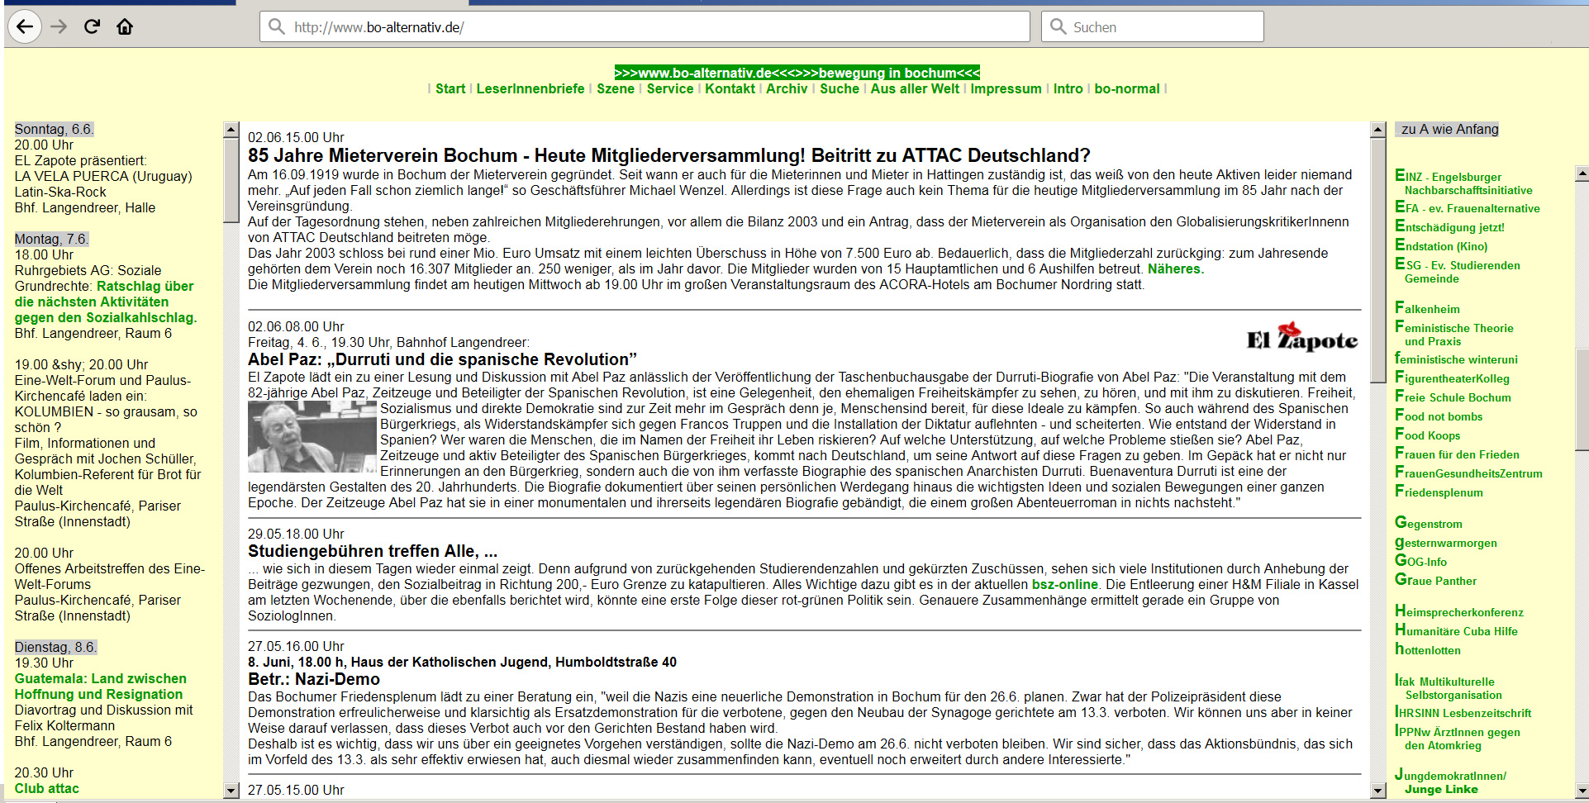Open the Start navigation link
Image resolution: width=1589 pixels, height=803 pixels.
pyautogui.click(x=450, y=88)
